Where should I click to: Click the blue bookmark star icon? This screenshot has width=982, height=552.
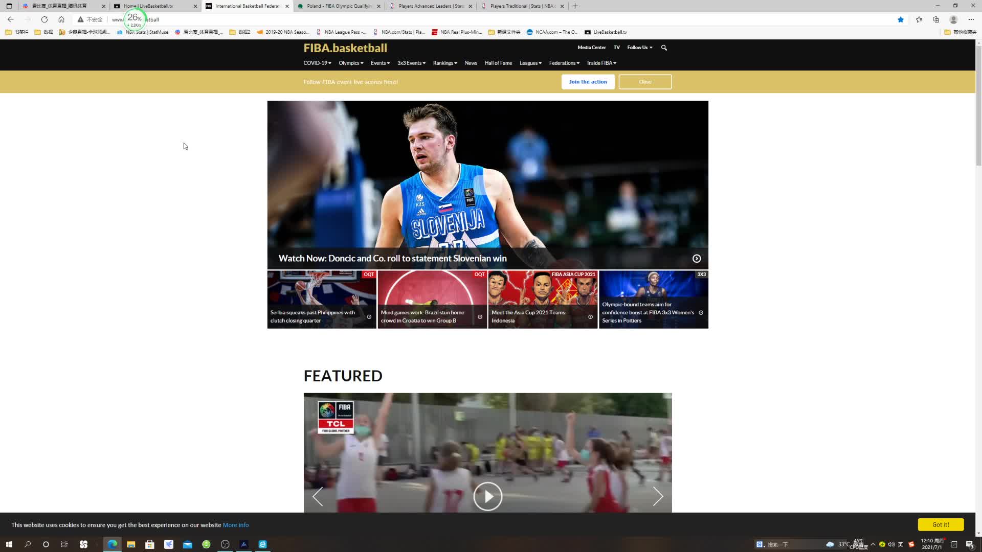coord(901,19)
